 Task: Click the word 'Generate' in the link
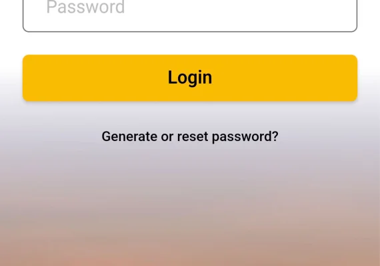[129, 136]
